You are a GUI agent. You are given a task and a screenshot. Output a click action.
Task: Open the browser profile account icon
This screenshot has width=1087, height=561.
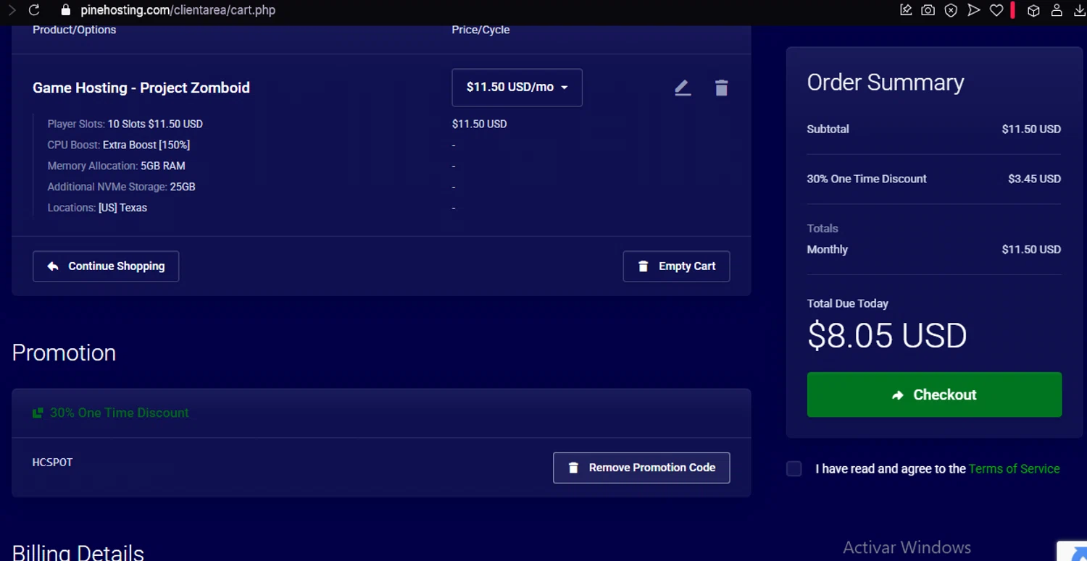point(1057,10)
